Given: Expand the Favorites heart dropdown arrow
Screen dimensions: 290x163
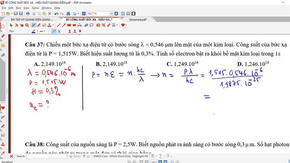Looking at the screenshot, I should (126, 25).
